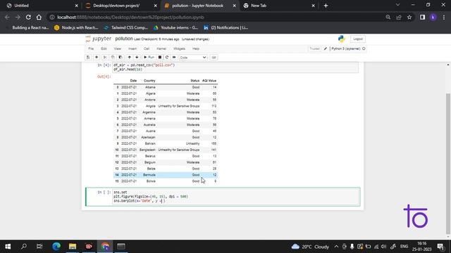
Task: Open the File menu in Jupyter
Action: point(91,48)
